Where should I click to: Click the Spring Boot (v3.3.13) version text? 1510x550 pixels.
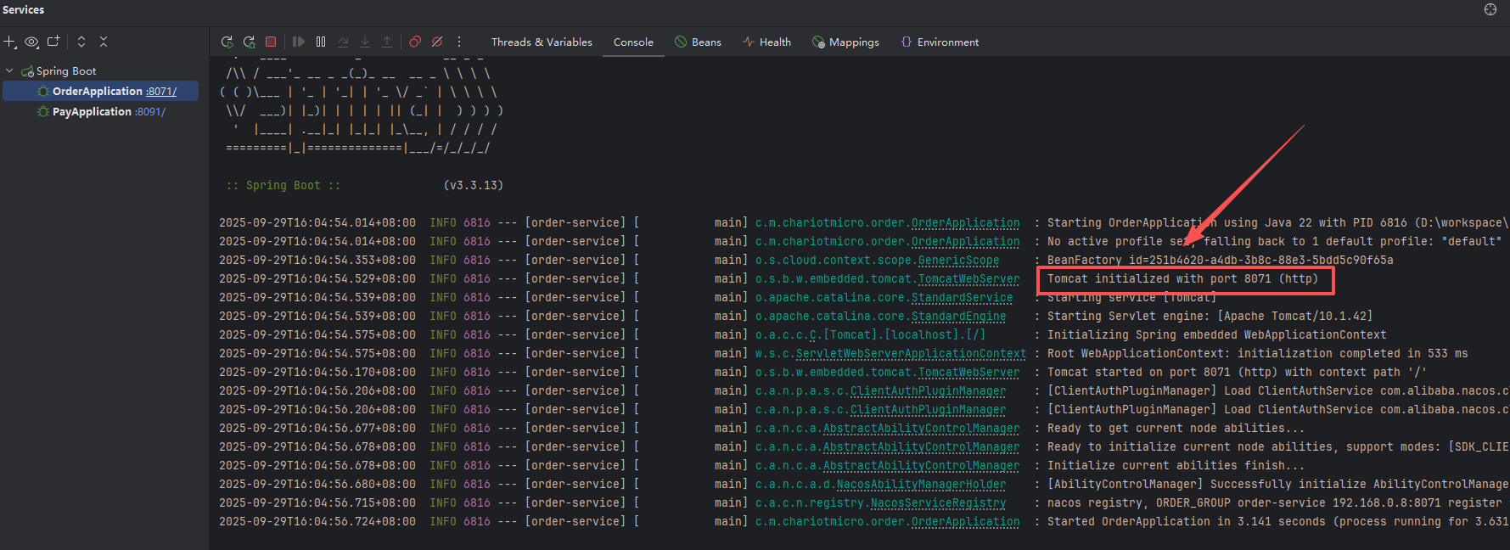(x=473, y=185)
